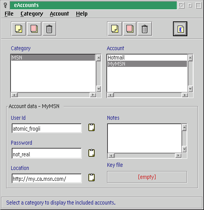
Task: Click the copy account red-page icon
Action: (130, 29)
